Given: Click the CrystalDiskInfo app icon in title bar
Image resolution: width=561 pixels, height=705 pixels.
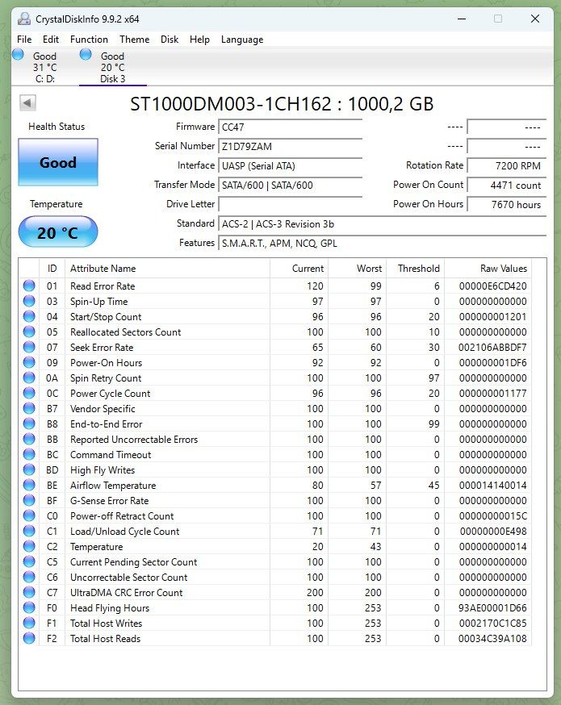Looking at the screenshot, I should click(x=24, y=19).
